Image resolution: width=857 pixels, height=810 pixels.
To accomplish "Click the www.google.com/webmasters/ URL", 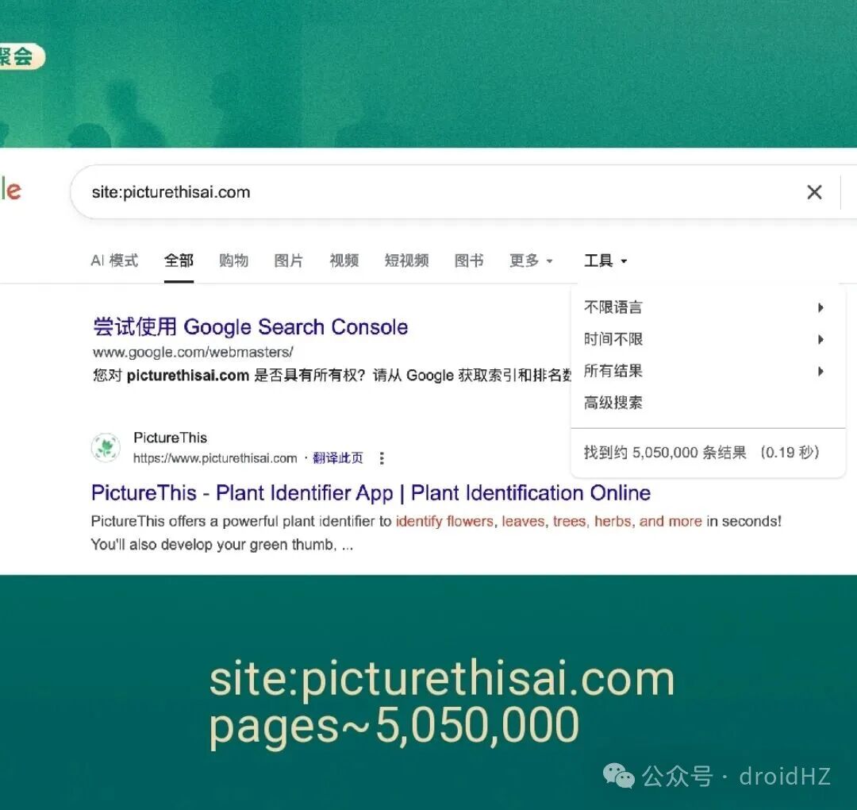I will click(x=192, y=353).
